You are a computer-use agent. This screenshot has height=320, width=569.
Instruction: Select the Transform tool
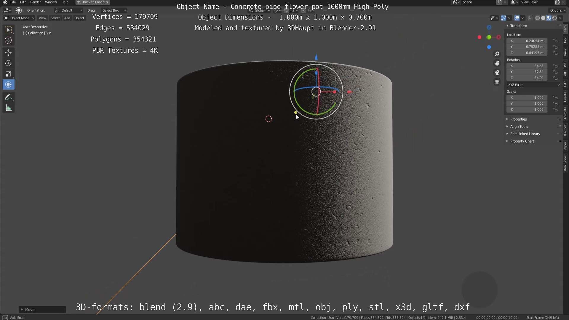[8, 85]
